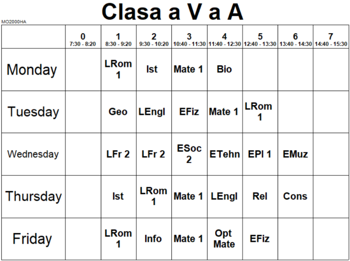350x261 pixels.
Task: Click the period 0 column header
Action: 82,39
